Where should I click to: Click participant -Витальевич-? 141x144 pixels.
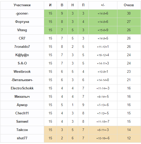pyautogui.click(x=22, y=80)
